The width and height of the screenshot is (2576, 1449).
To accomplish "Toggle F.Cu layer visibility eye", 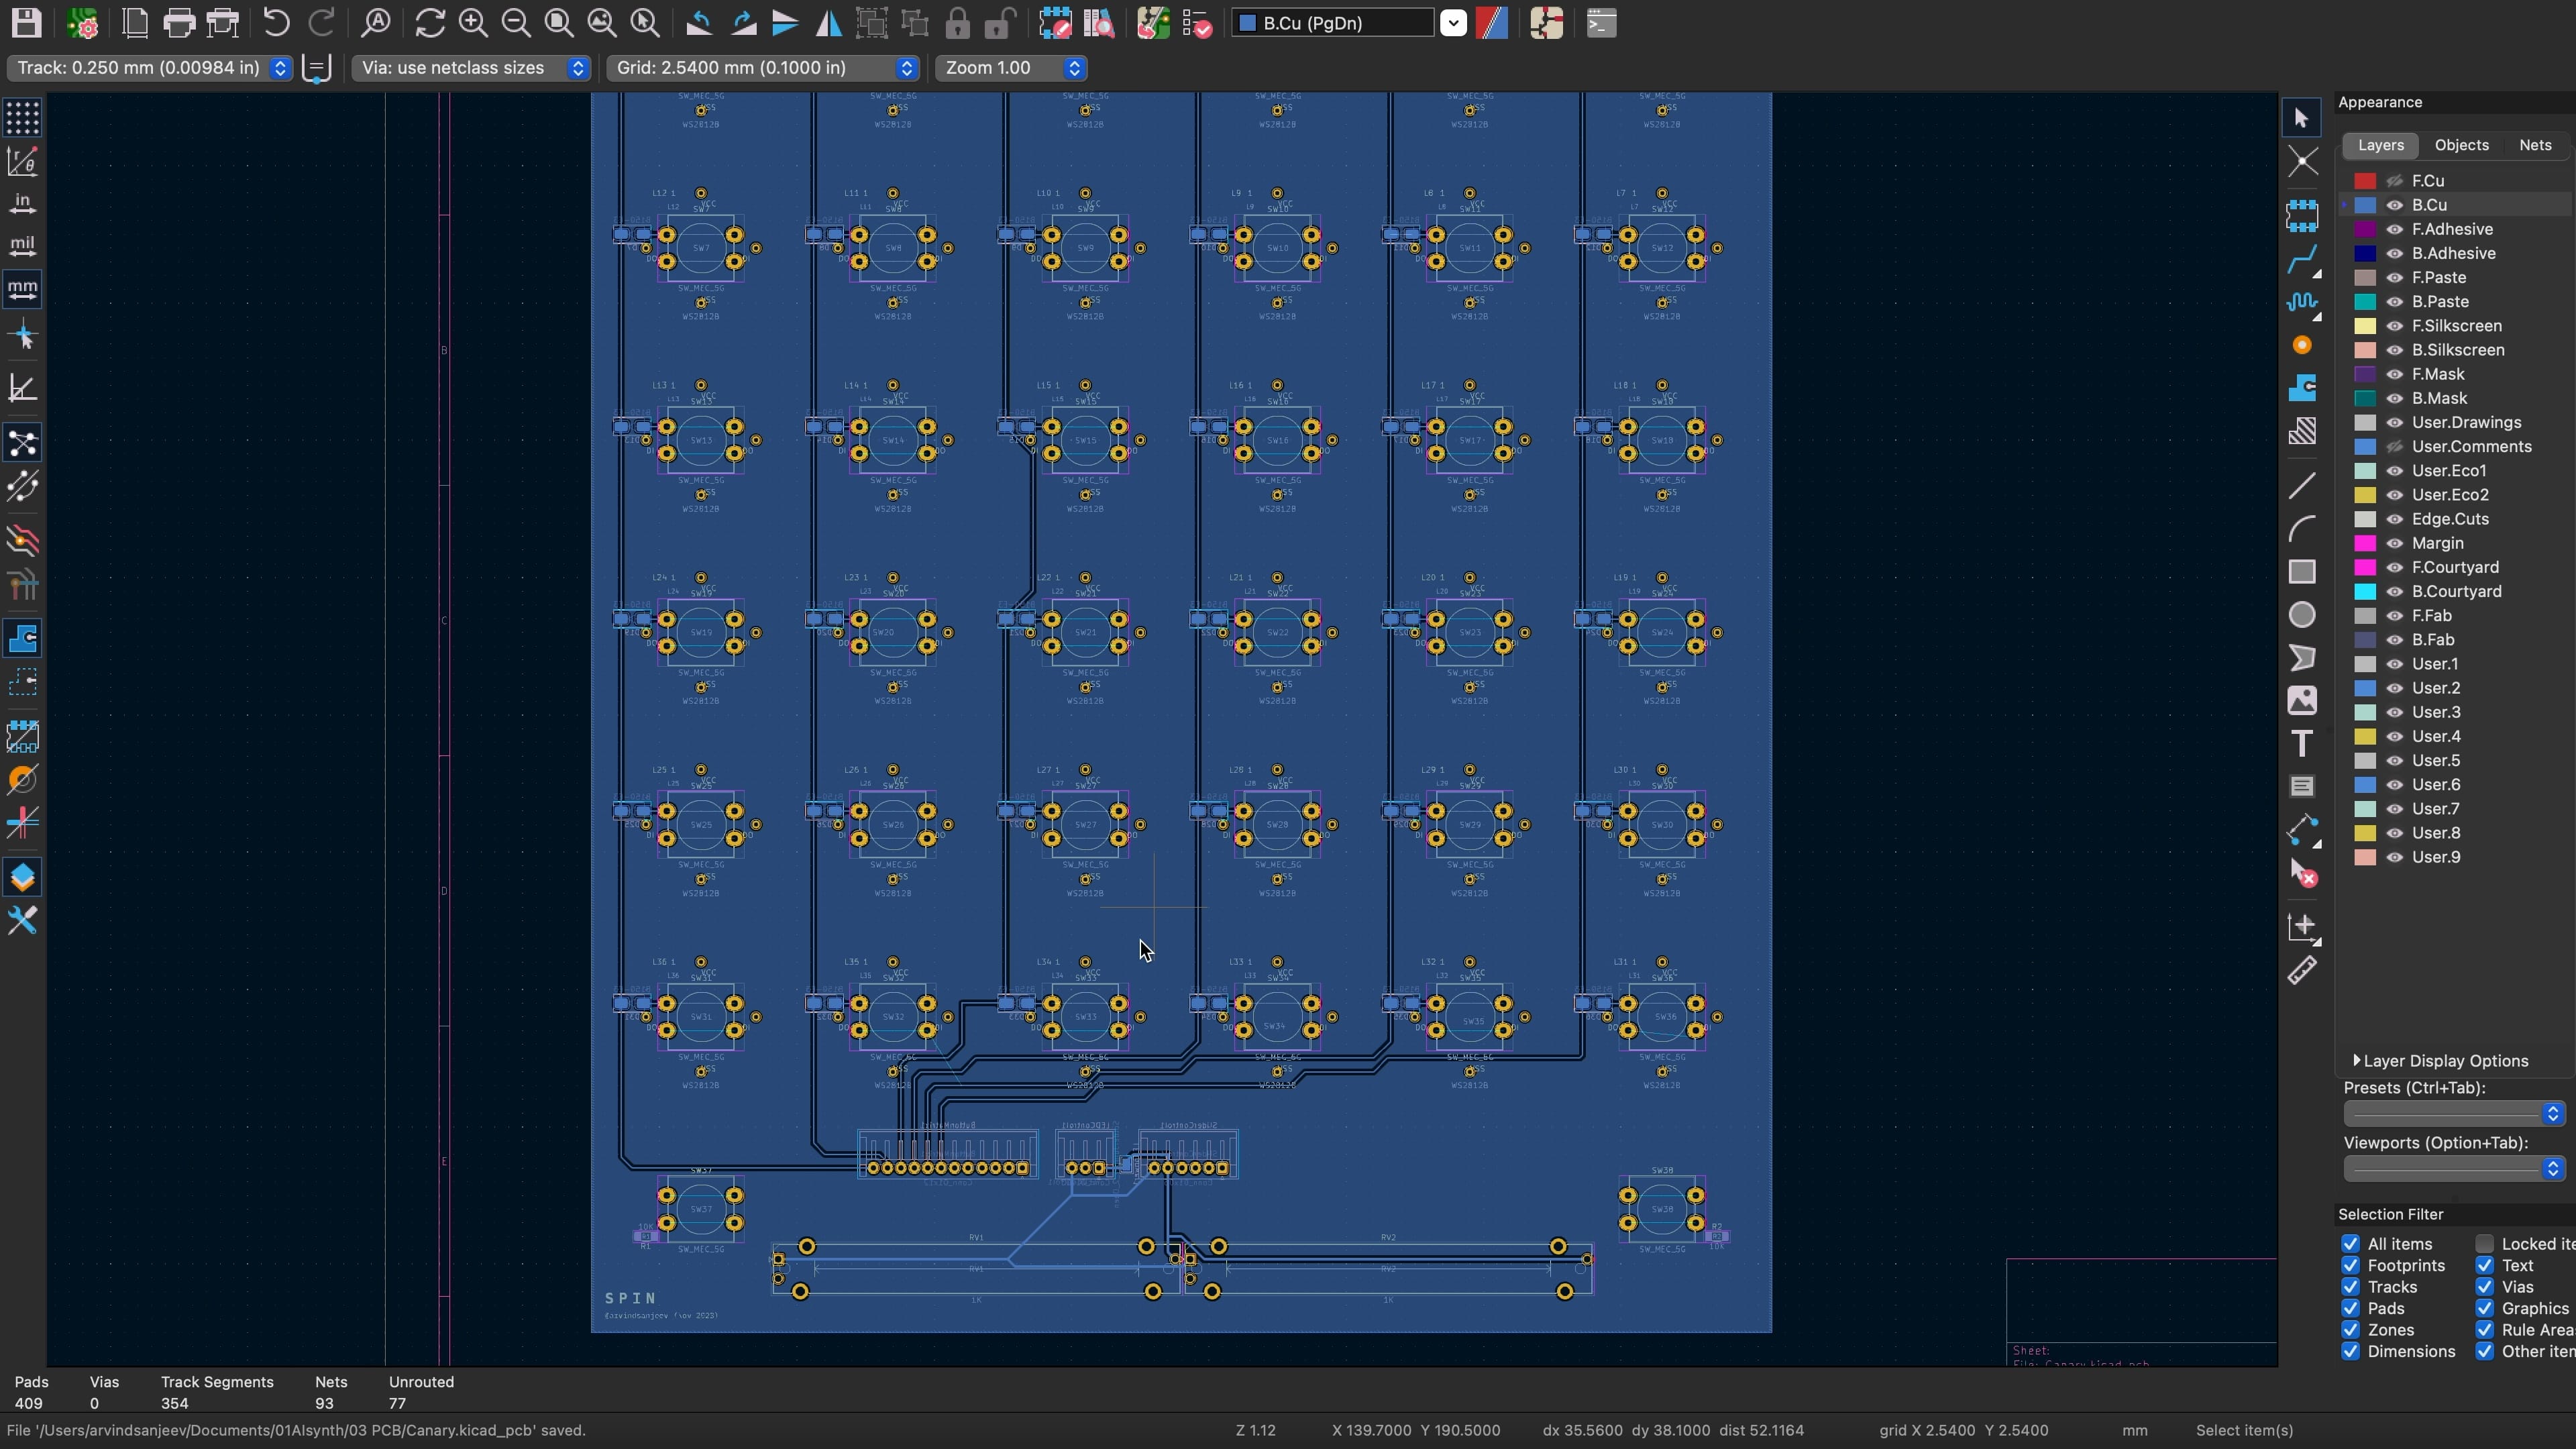I will [x=2395, y=181].
